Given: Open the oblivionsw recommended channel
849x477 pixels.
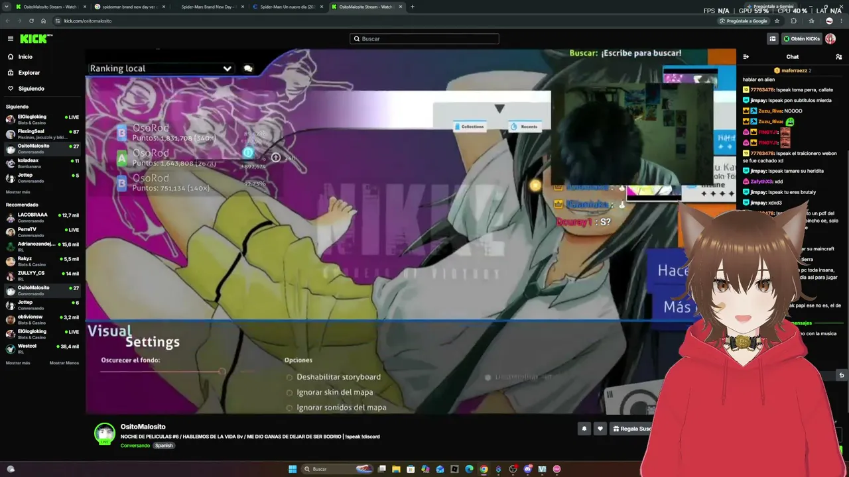Looking at the screenshot, I should [42, 319].
